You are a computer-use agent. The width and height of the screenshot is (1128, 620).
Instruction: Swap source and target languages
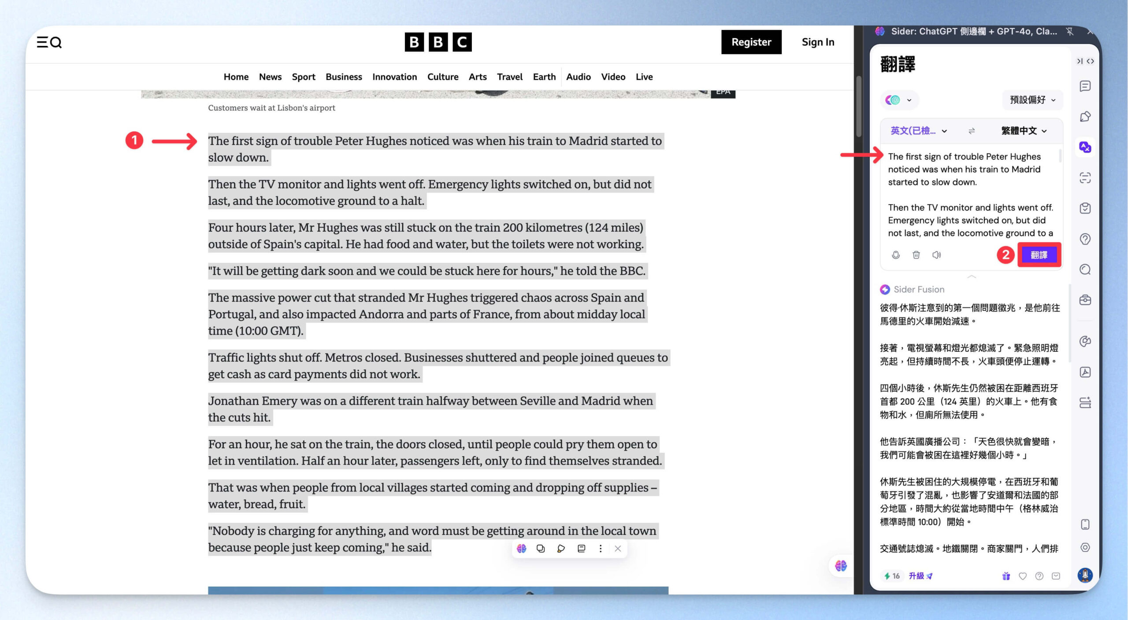click(x=972, y=131)
